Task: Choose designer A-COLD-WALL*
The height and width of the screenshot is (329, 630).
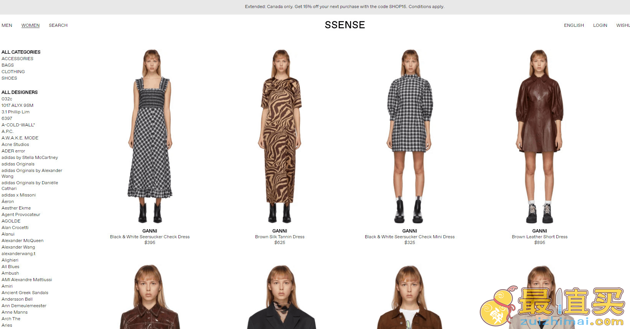Action: pos(18,125)
